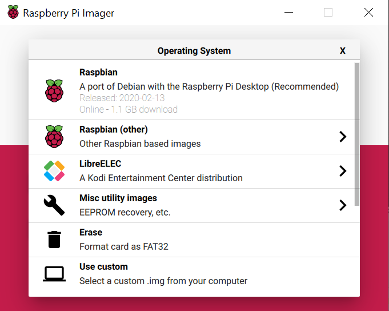The image size is (389, 311).
Task: Click the operating system list scrollbar thumb
Action: 357,134
